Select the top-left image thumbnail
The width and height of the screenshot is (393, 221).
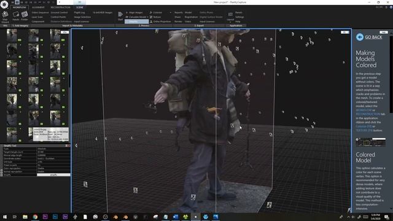(x=12, y=35)
